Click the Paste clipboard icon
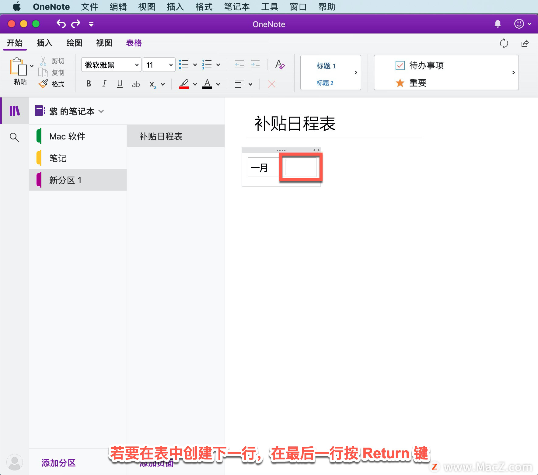Image resolution: width=538 pixels, height=475 pixels. pos(18,66)
